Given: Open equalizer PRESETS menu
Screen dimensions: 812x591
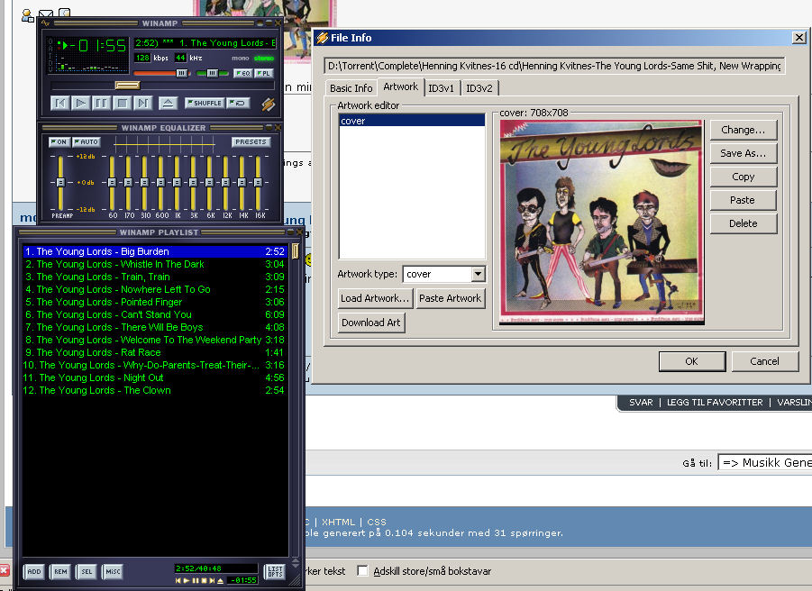Looking at the screenshot, I should tap(251, 141).
